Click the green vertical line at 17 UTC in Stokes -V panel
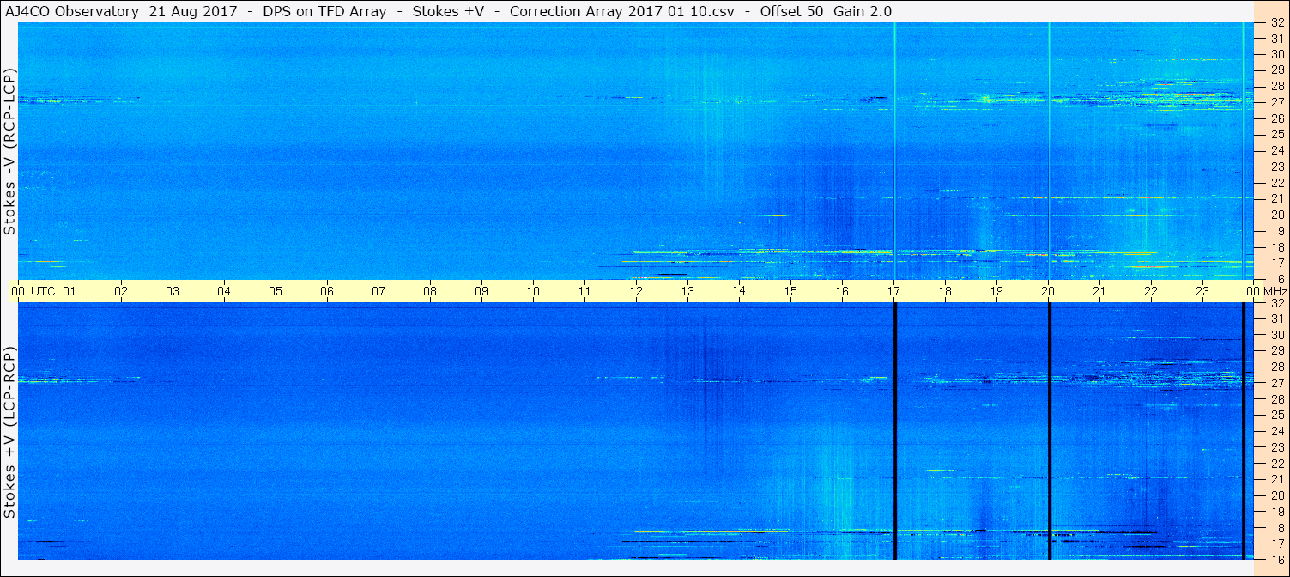The image size is (1290, 577). 894,150
